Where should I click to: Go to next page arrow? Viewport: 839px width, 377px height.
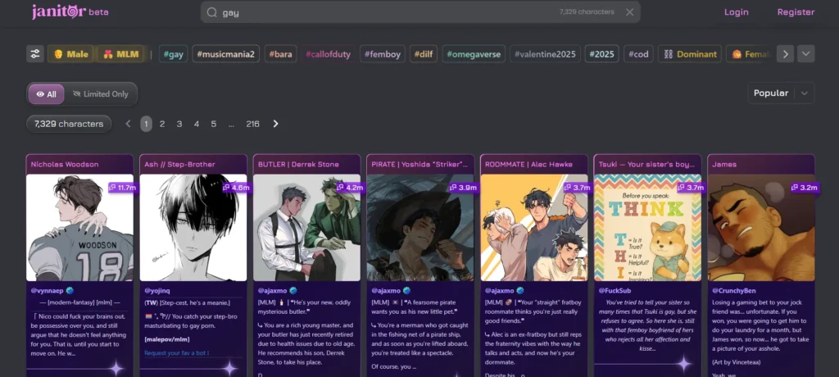pos(275,124)
